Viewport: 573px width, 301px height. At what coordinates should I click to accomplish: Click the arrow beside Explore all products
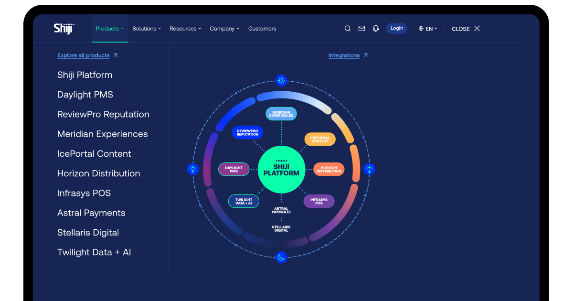tap(115, 55)
